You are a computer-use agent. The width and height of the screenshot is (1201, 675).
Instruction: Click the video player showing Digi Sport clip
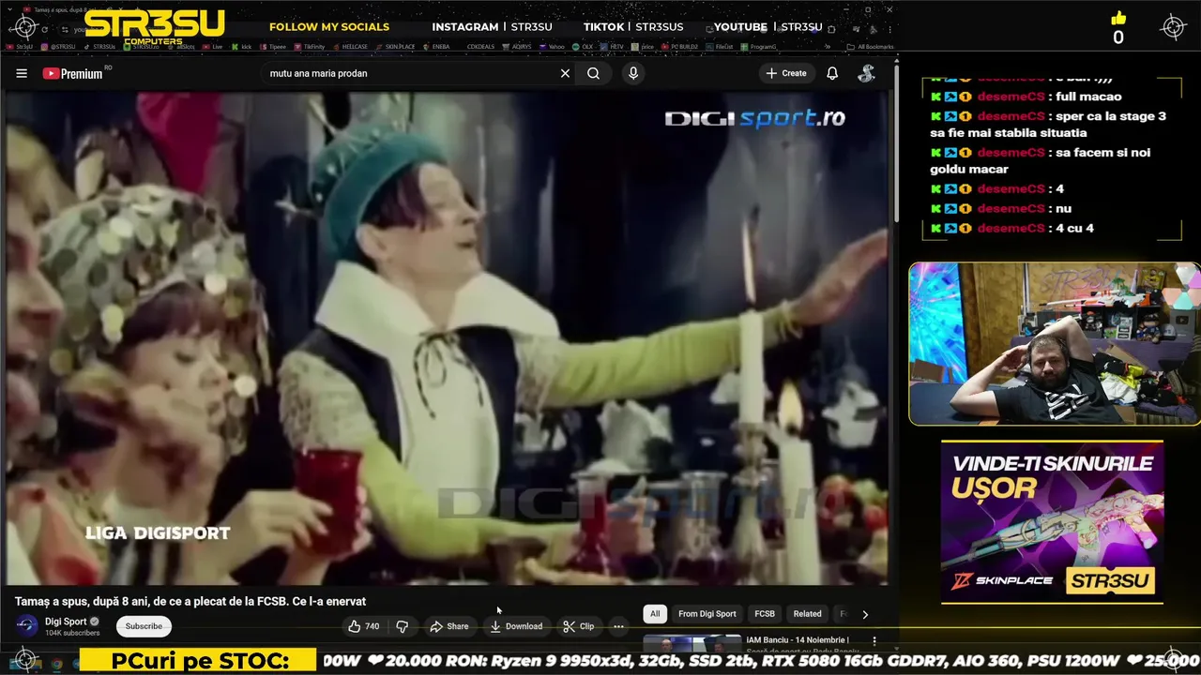(x=445, y=337)
